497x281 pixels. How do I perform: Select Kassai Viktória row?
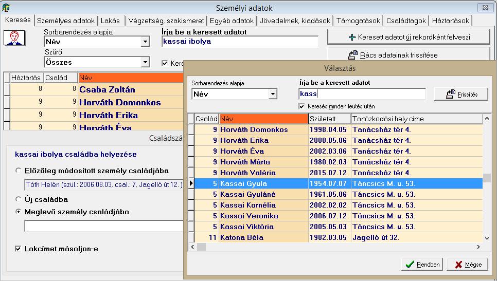point(338,227)
